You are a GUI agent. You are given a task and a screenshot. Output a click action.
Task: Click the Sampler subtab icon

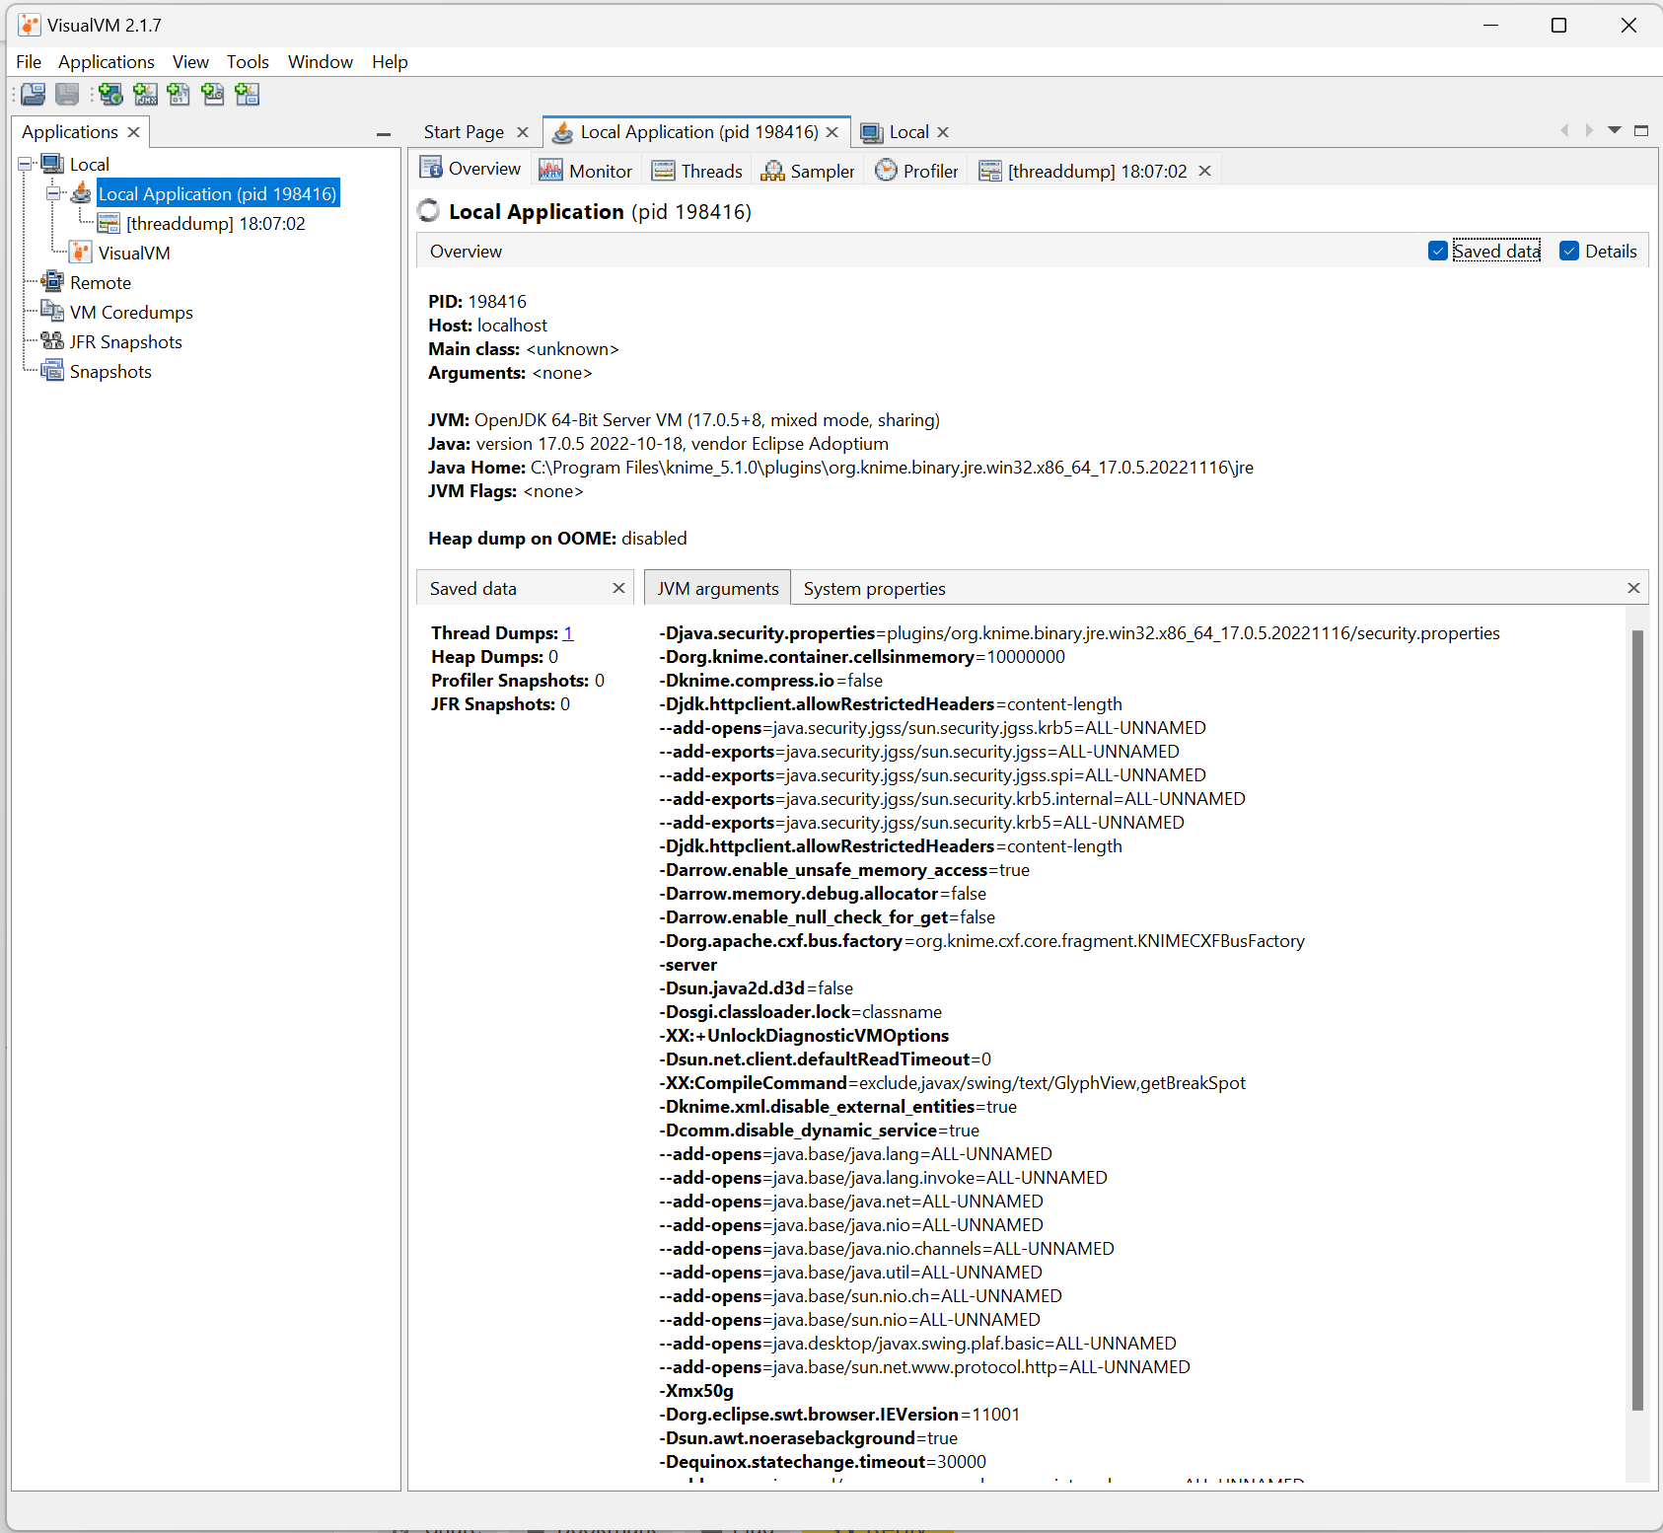[x=773, y=171]
